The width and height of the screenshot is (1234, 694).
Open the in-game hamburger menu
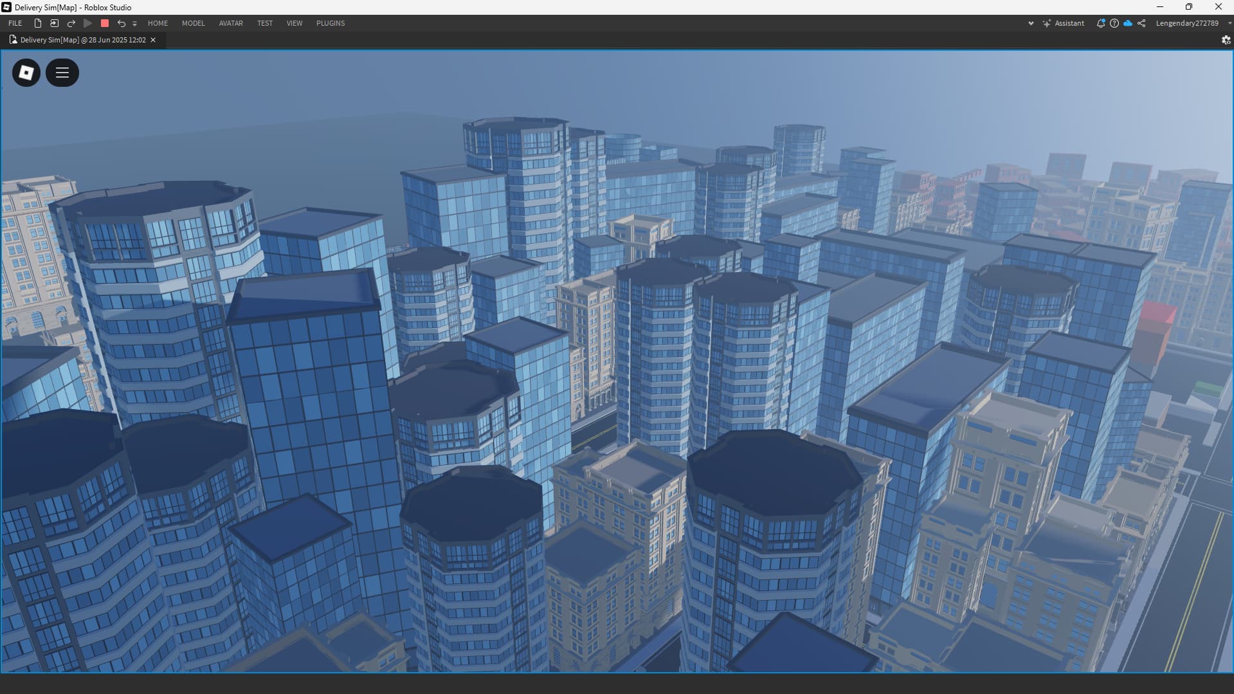click(x=62, y=73)
